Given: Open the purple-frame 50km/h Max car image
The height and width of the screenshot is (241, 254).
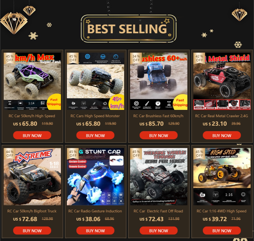Looking at the screenshot, I should [x=32, y=81].
